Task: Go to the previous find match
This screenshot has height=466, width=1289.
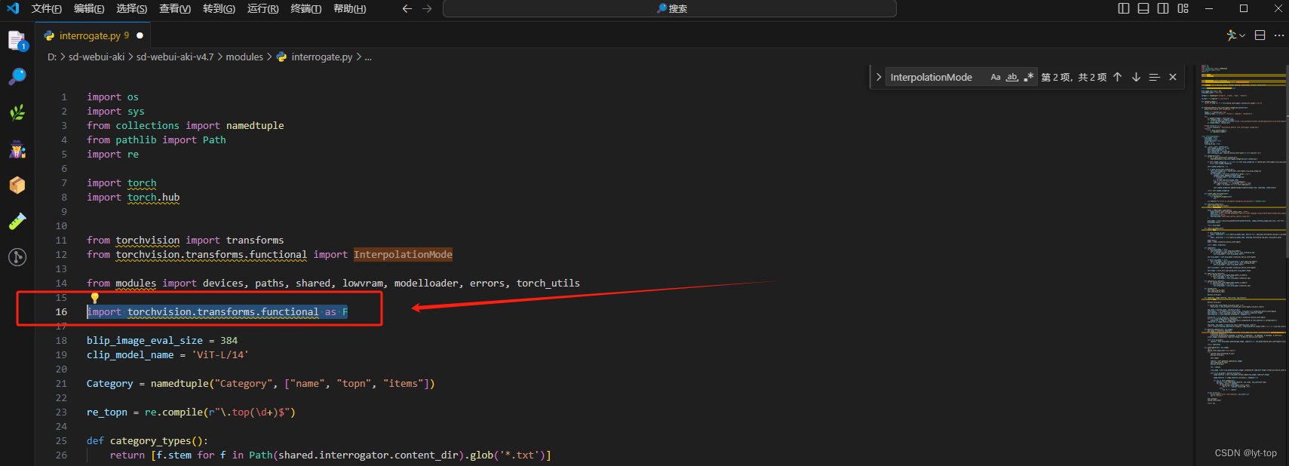Action: (1118, 77)
